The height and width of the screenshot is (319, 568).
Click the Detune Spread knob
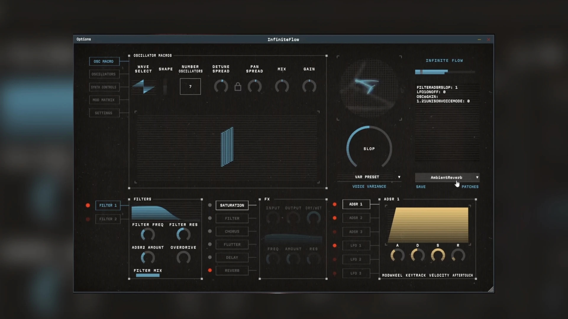(221, 86)
